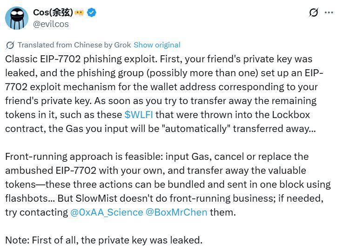Open the @evilcos handle link
The width and height of the screenshot is (343, 250).
[51, 24]
